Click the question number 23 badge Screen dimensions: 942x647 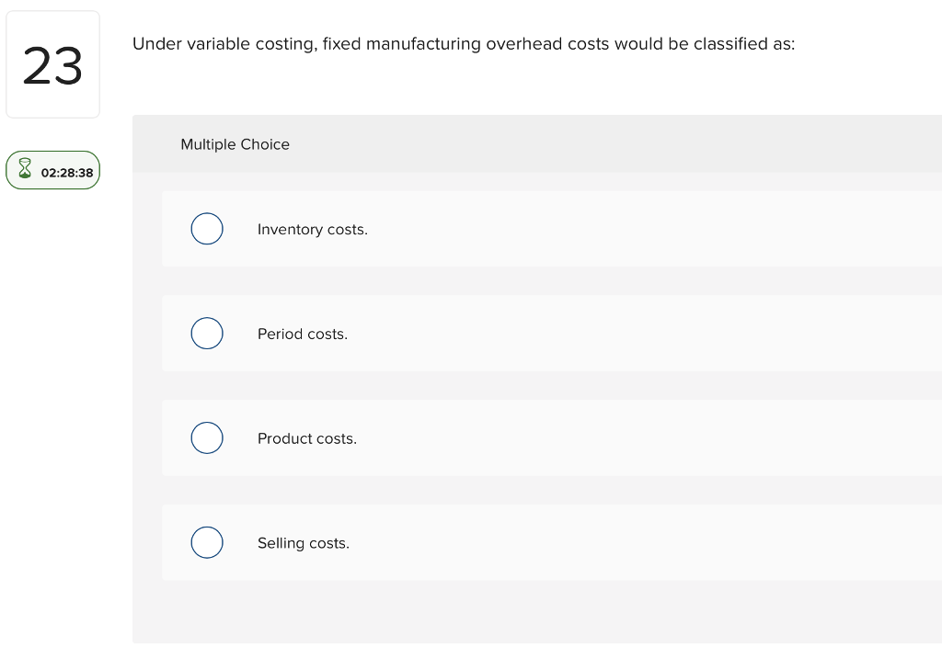point(52,63)
